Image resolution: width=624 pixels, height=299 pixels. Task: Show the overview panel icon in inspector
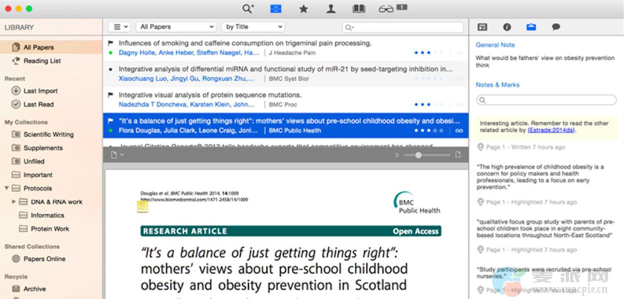[x=482, y=27]
